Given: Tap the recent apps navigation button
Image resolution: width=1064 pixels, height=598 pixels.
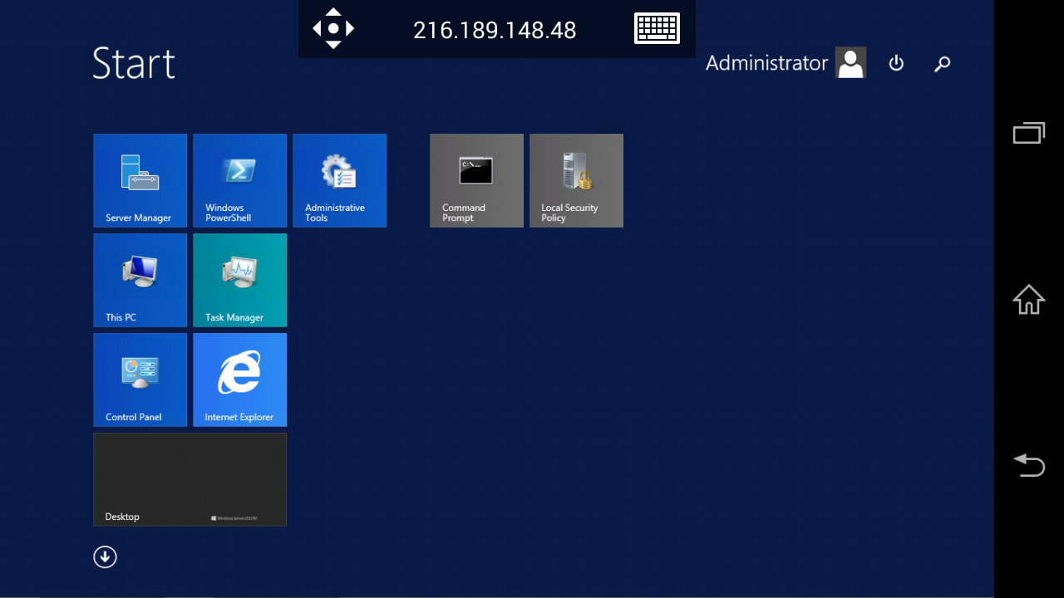Looking at the screenshot, I should [1029, 133].
